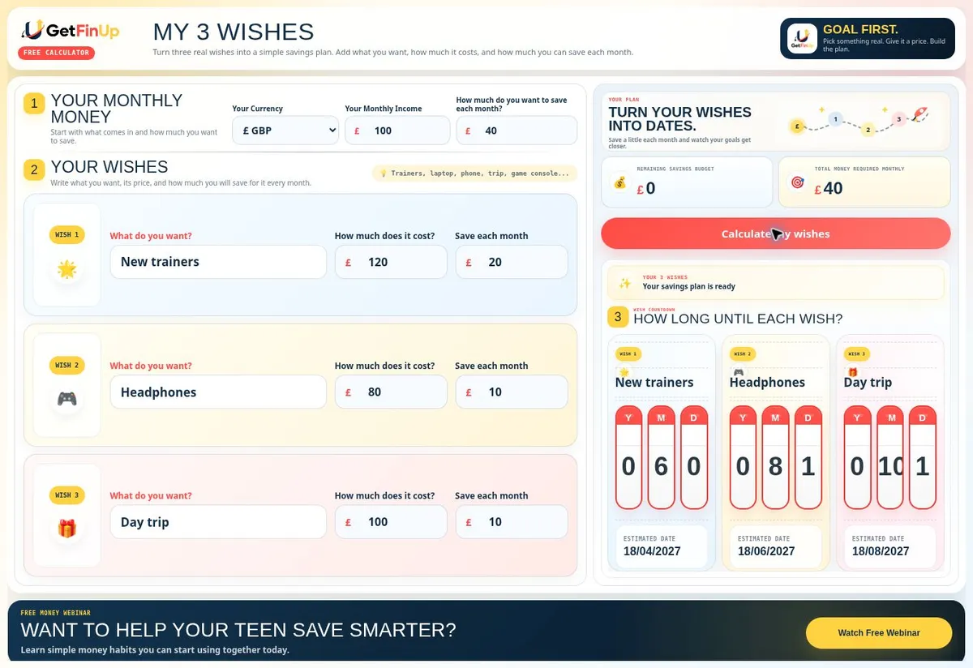Viewport: 973px width, 668px height.
Task: Edit the Headphones wish name field
Action: pos(218,392)
